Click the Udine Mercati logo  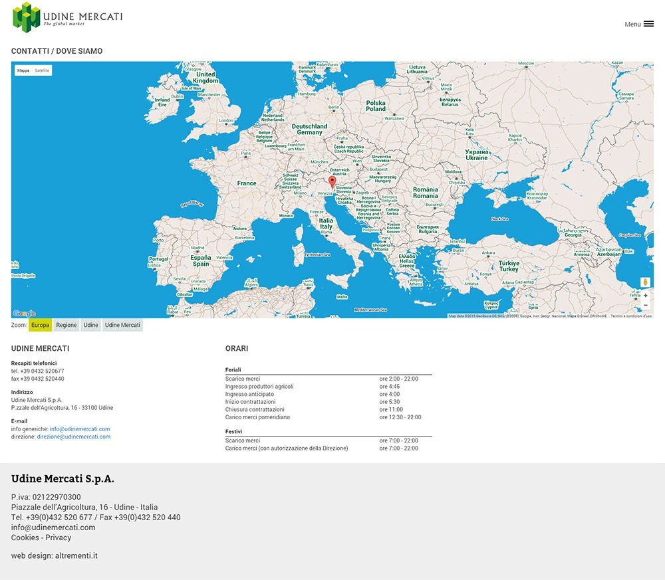67,17
